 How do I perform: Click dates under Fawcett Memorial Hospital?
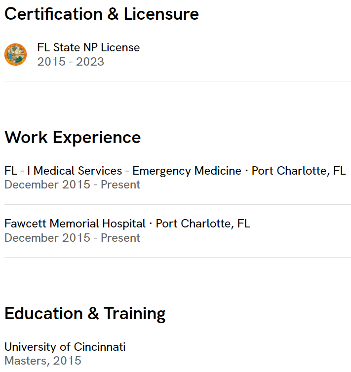pyautogui.click(x=73, y=238)
